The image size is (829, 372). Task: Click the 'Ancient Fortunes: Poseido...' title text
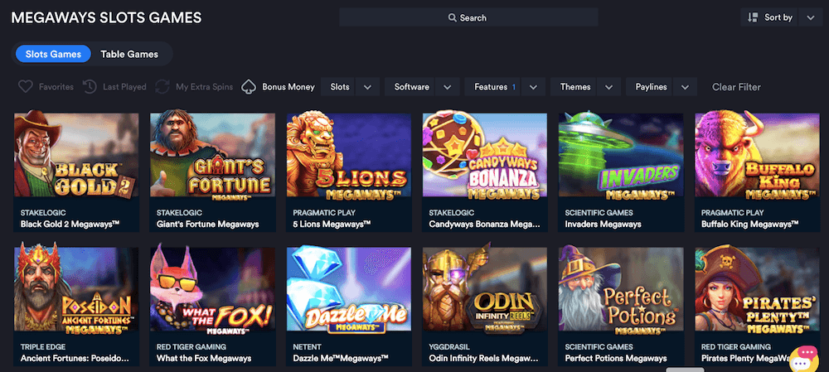point(75,358)
